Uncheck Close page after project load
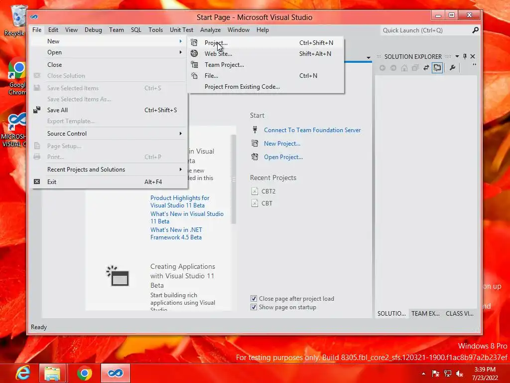 pyautogui.click(x=254, y=298)
